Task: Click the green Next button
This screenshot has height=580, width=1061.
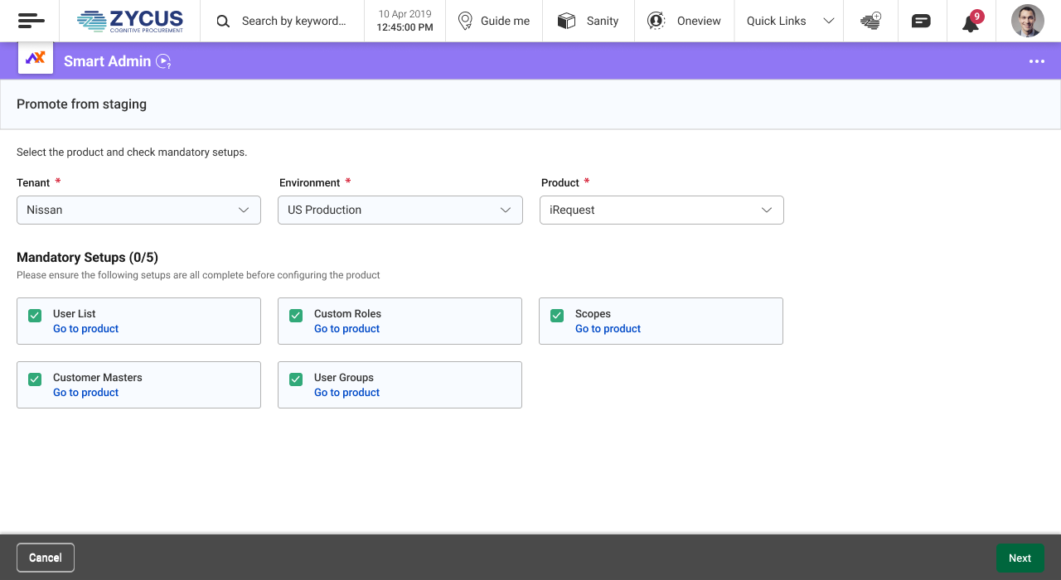Action: pyautogui.click(x=1020, y=558)
